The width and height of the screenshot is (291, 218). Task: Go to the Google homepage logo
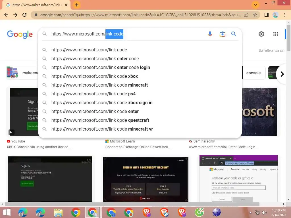tap(20, 34)
